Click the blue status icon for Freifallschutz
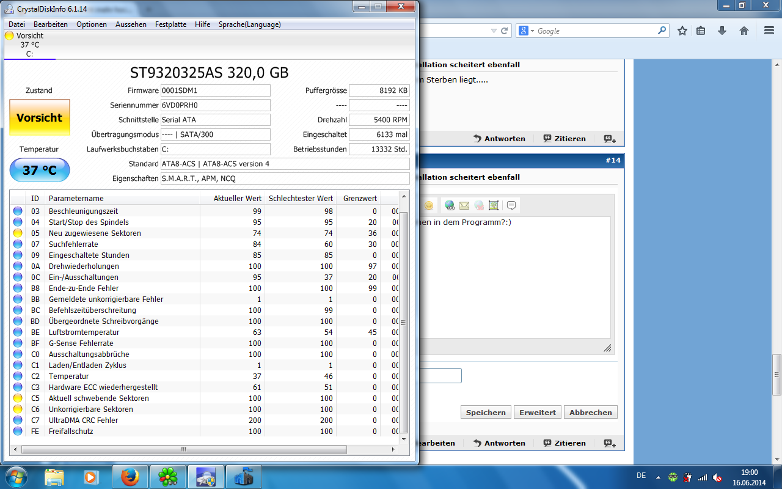The height and width of the screenshot is (489, 782). point(18,432)
